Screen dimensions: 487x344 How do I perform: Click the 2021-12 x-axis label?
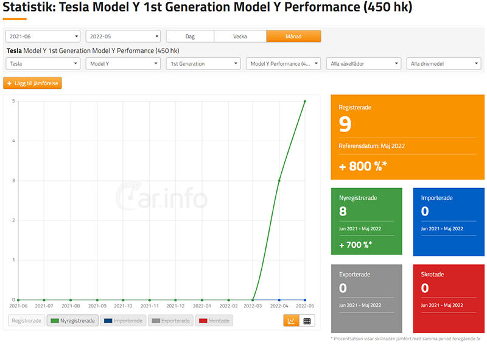click(175, 306)
